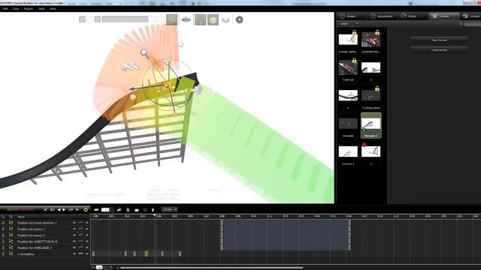Viewport: 481px width, 270px height.
Task: Toggle lock on 1 Animation track
Action: coord(3,253)
